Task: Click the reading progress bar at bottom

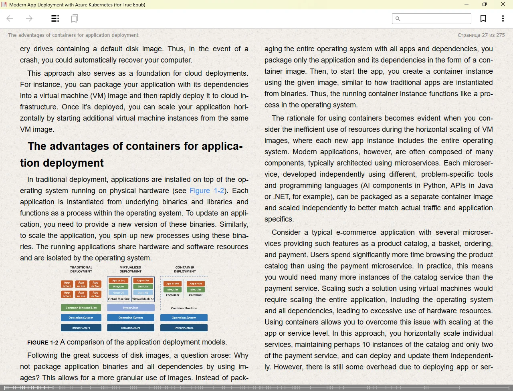Action: 256,387
